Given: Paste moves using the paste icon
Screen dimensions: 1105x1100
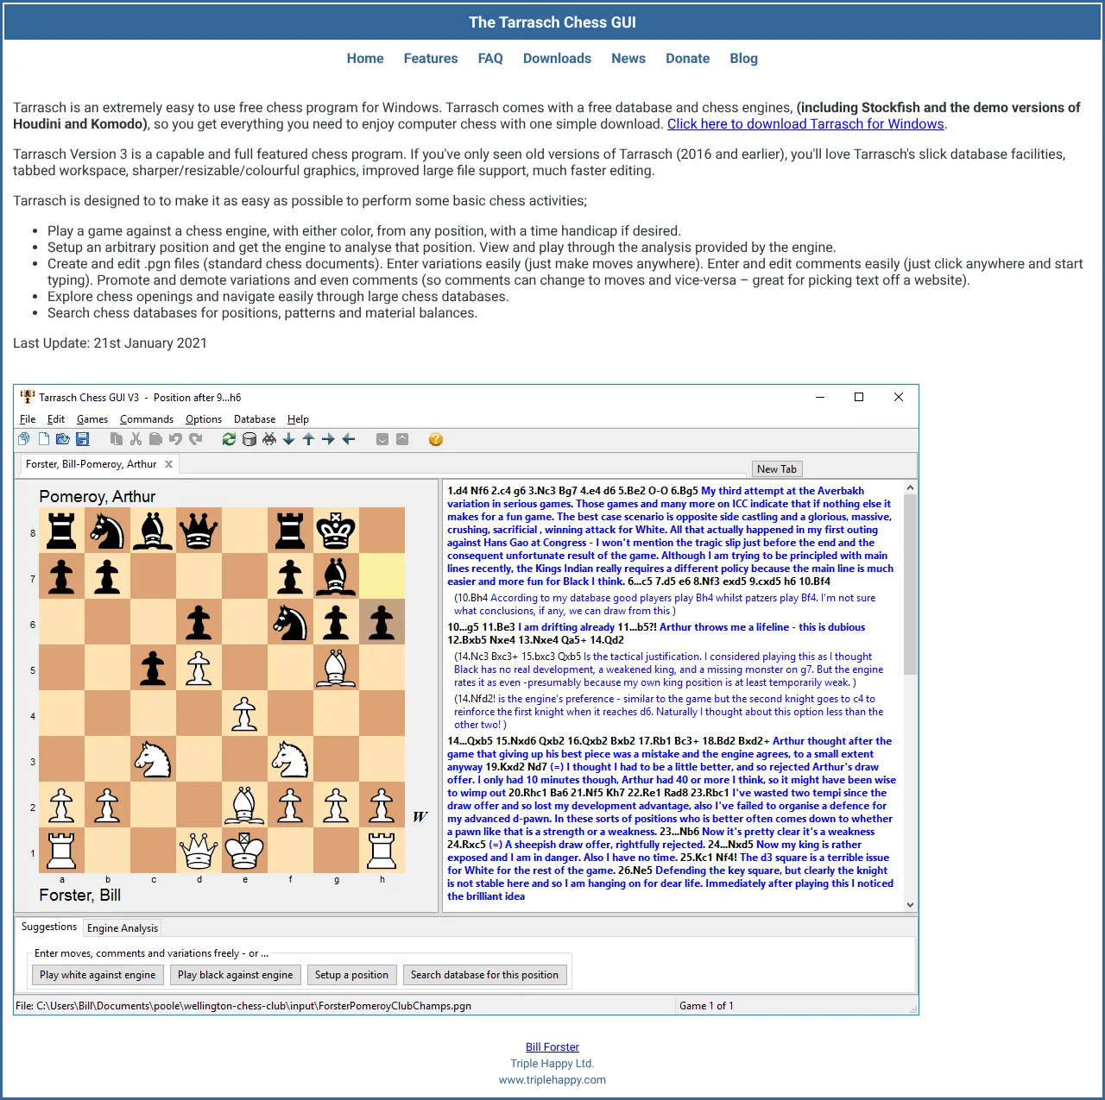Looking at the screenshot, I should pos(155,439).
